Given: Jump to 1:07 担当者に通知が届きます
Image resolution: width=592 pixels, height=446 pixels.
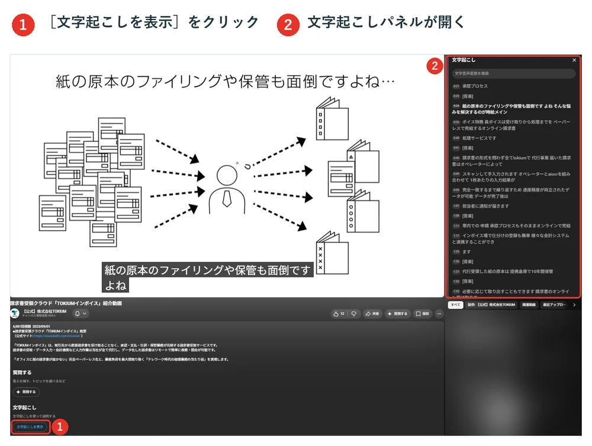Looking at the screenshot, I should pyautogui.click(x=513, y=206).
